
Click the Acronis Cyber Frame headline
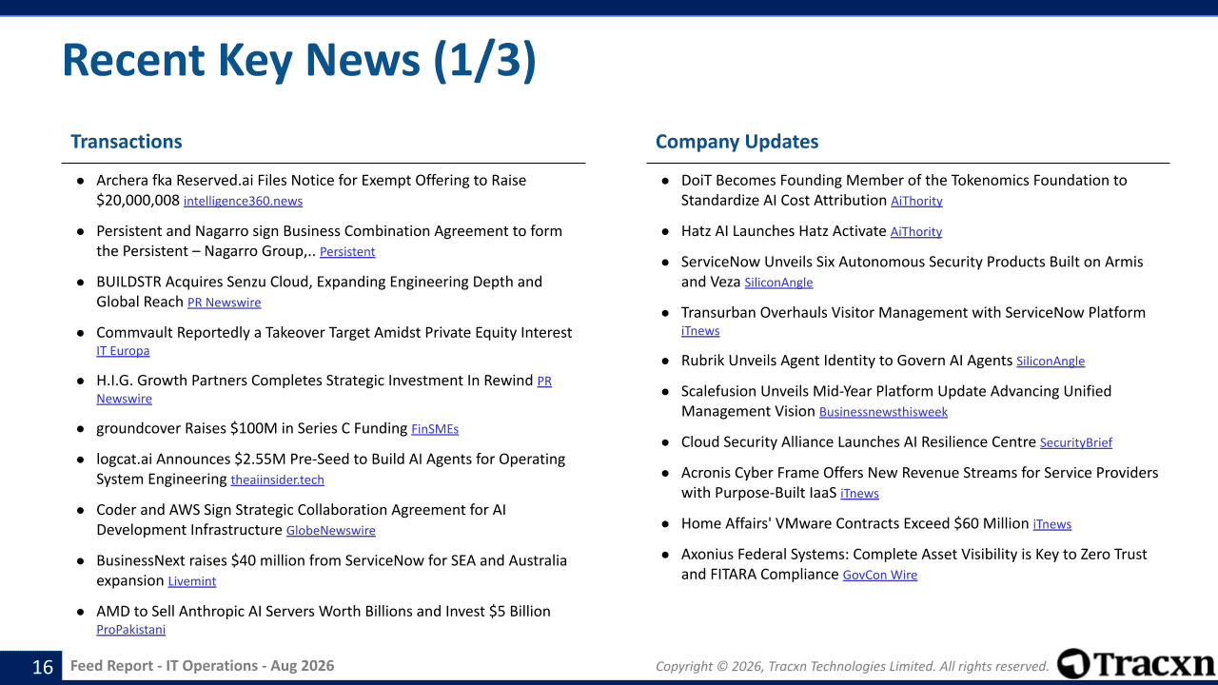(920, 483)
